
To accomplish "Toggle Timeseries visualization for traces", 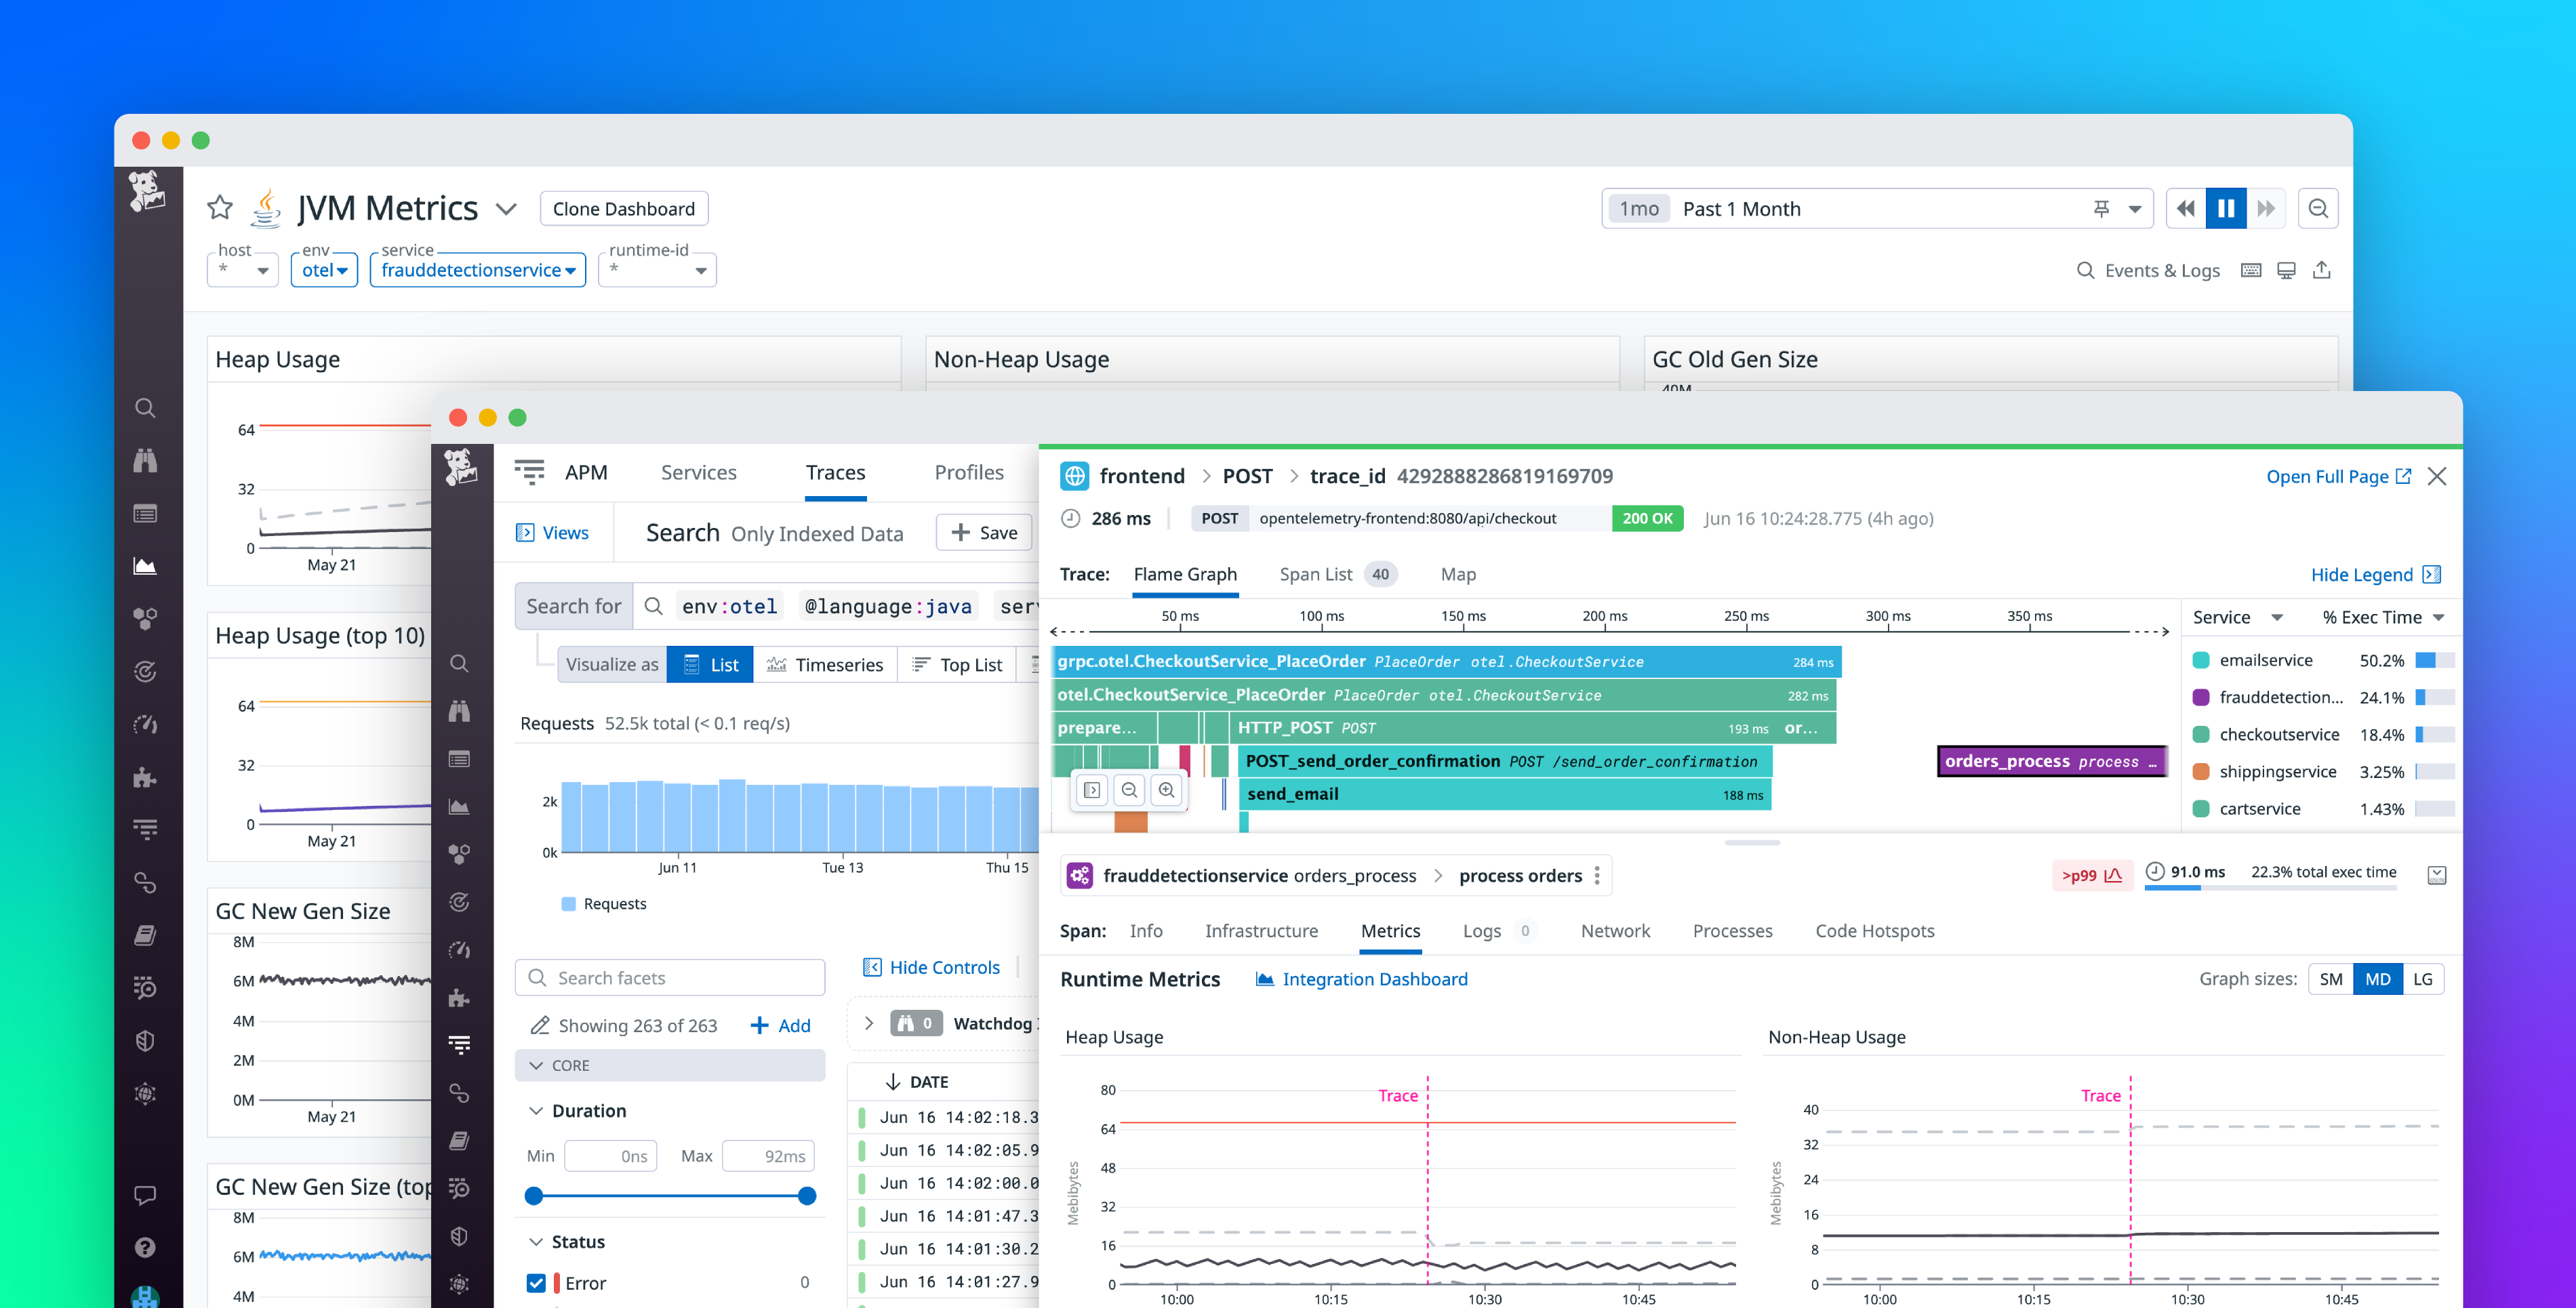I will (x=827, y=664).
